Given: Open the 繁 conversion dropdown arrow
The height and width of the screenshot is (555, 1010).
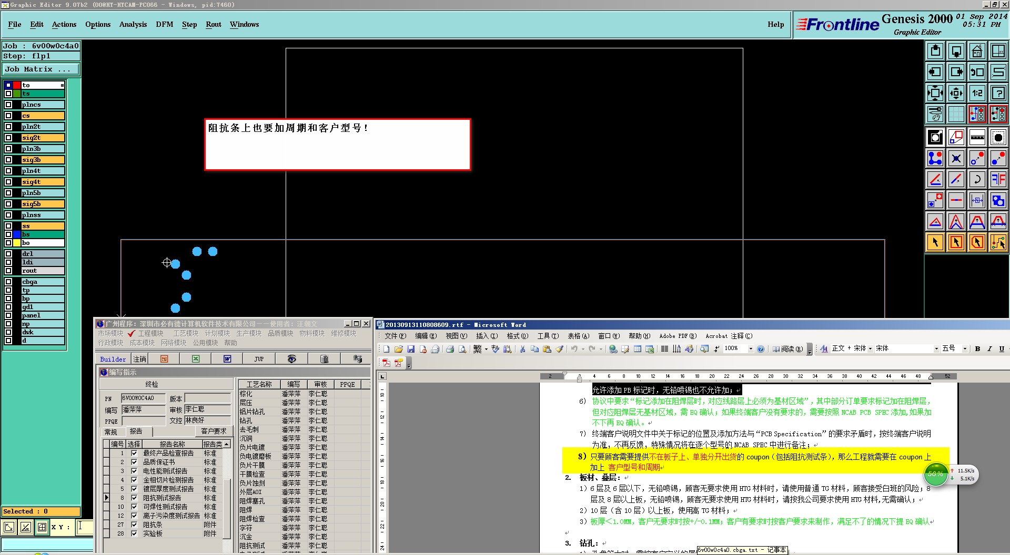Looking at the screenshot, I should tap(486, 349).
